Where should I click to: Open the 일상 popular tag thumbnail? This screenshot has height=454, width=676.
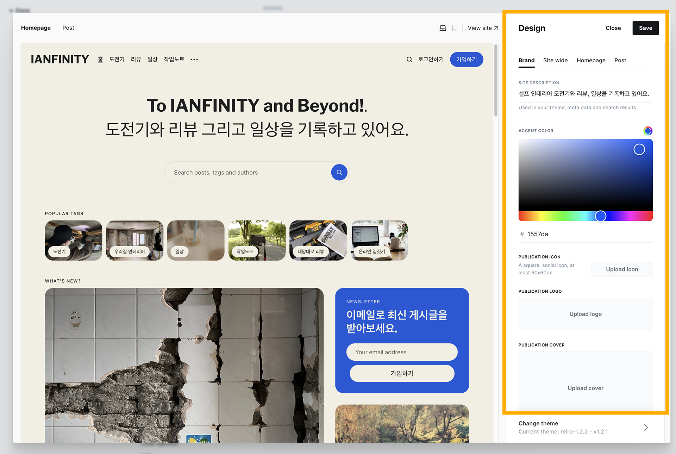point(196,241)
